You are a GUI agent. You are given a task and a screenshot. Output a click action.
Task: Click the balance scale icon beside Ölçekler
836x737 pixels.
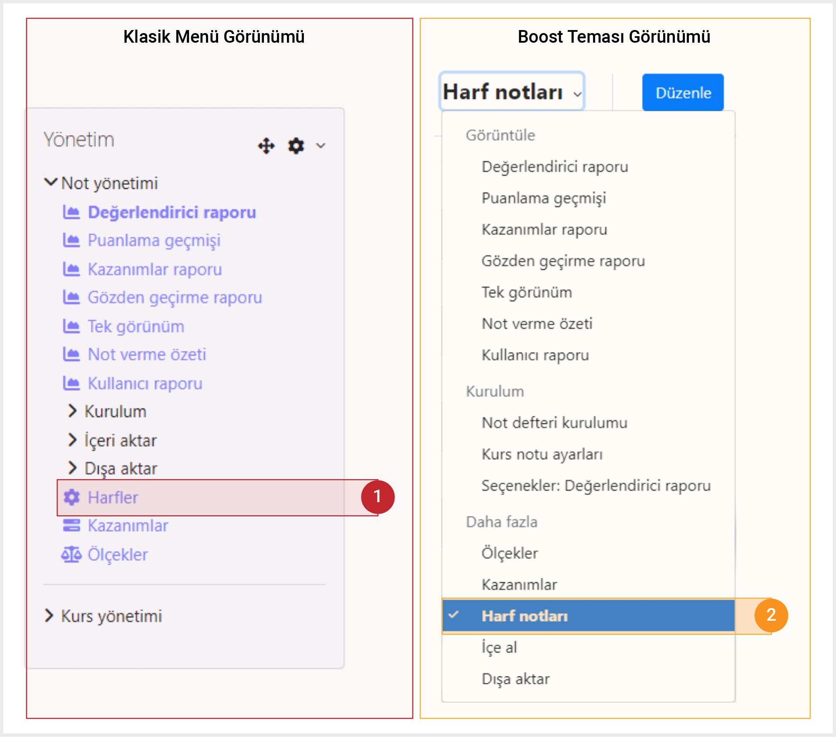(71, 554)
